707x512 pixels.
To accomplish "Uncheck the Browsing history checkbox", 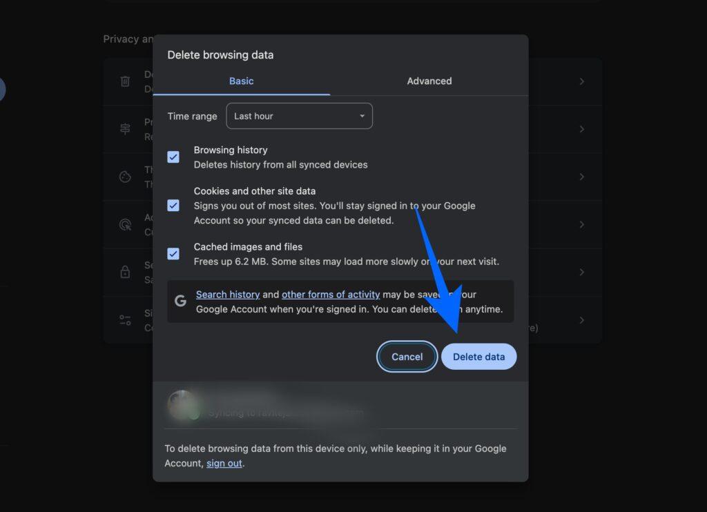I will click(173, 157).
